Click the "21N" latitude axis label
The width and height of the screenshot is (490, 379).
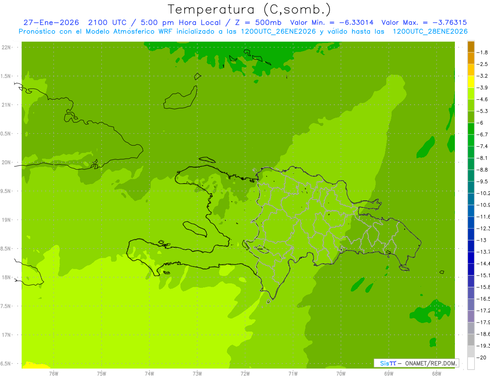(x=6, y=105)
